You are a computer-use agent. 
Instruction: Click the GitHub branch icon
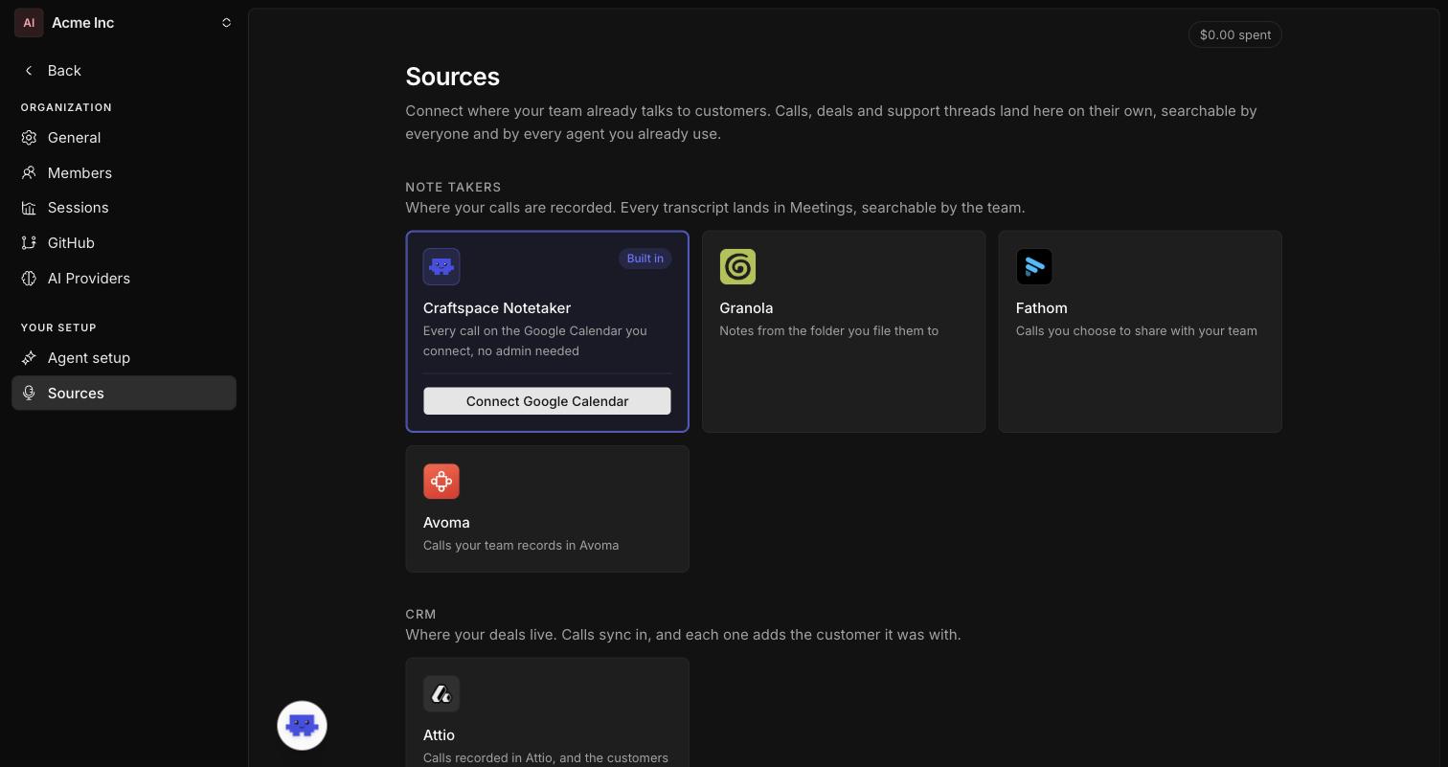29,243
